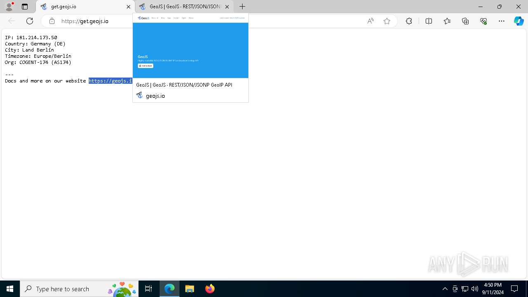
Task: Launch Copilot sidebar
Action: (519, 21)
